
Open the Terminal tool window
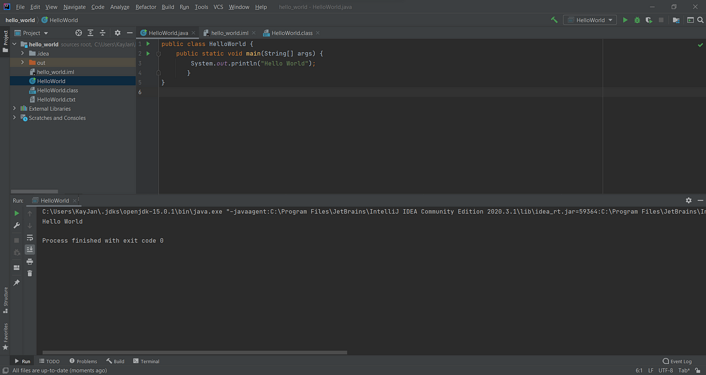(x=146, y=361)
